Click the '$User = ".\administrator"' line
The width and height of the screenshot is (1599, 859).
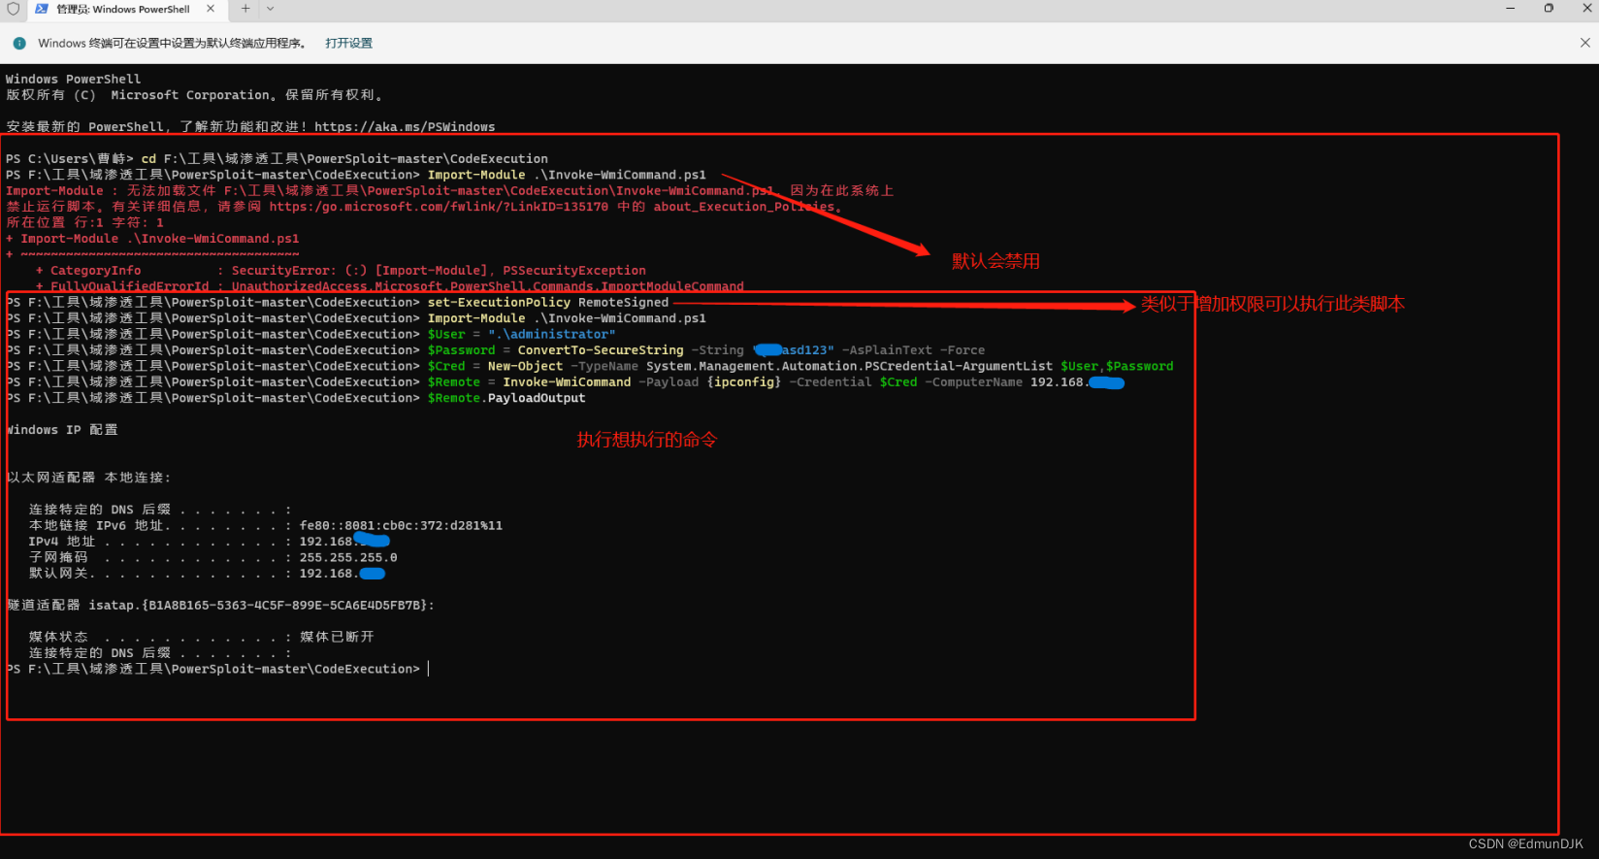point(521,334)
